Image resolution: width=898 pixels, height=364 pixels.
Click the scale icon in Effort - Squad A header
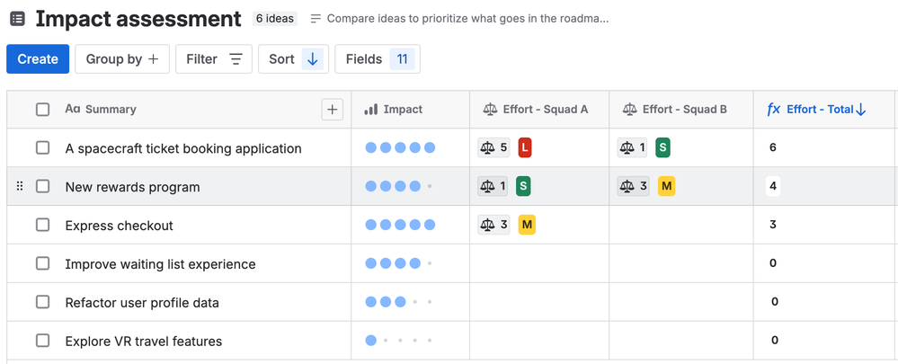coord(490,110)
